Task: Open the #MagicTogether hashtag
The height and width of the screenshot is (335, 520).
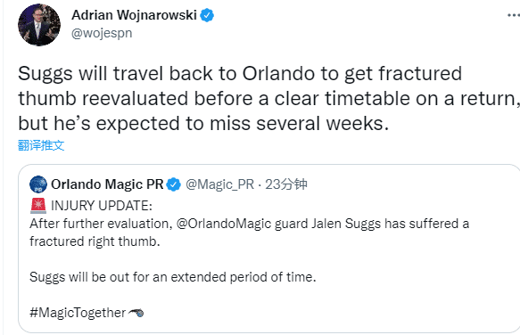Action: click(78, 313)
